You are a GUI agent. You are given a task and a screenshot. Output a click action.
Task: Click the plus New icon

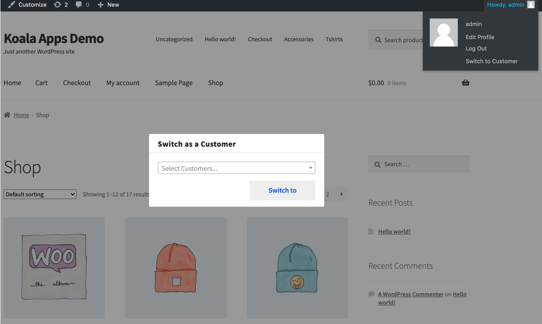100,5
